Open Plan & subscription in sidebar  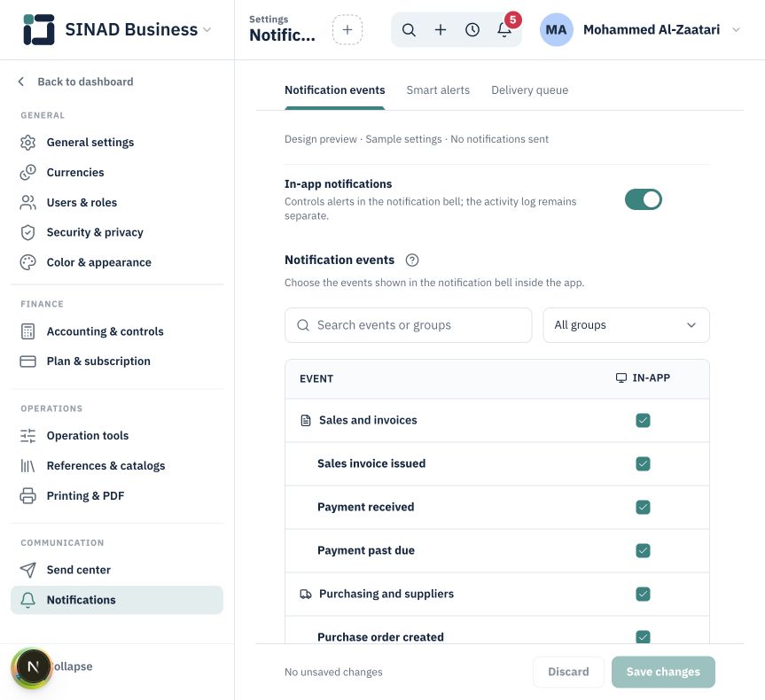(x=117, y=362)
